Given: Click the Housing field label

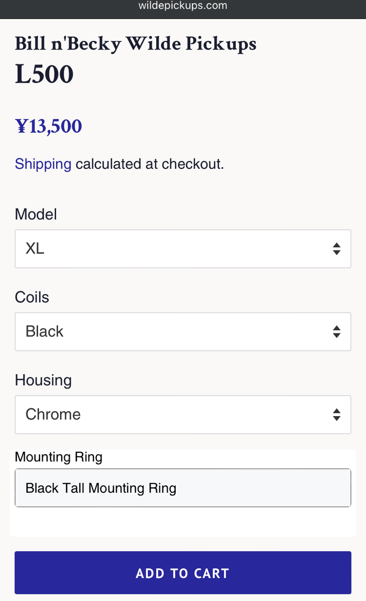Looking at the screenshot, I should (x=43, y=380).
